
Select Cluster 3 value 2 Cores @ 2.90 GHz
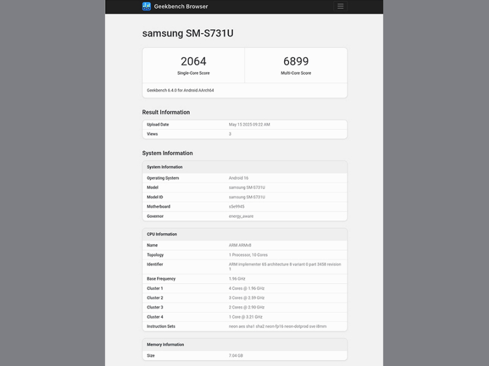pos(247,307)
